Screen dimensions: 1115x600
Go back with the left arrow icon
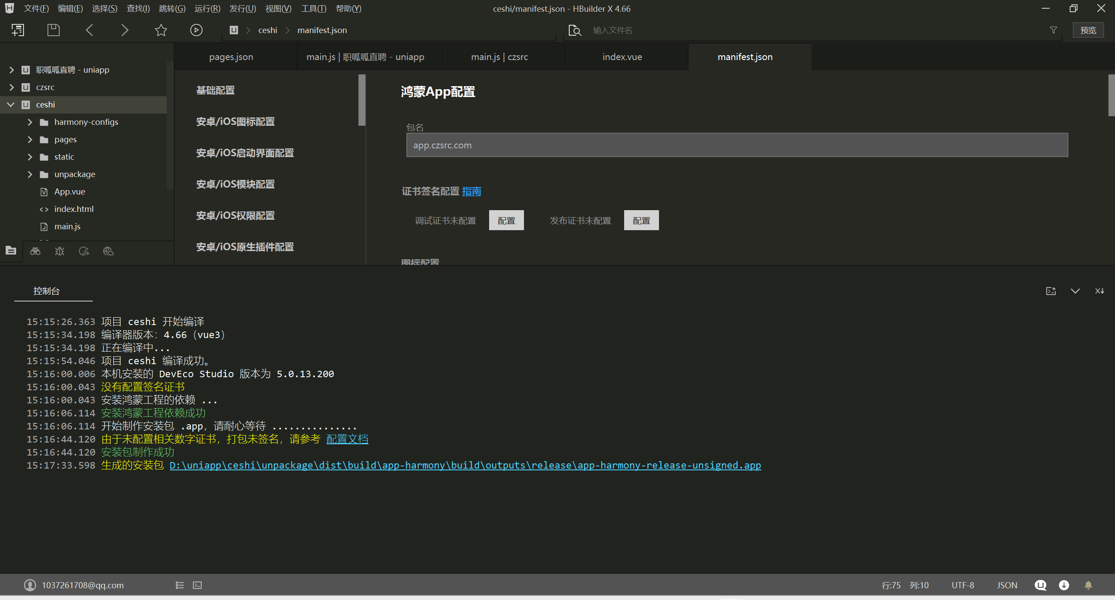89,30
